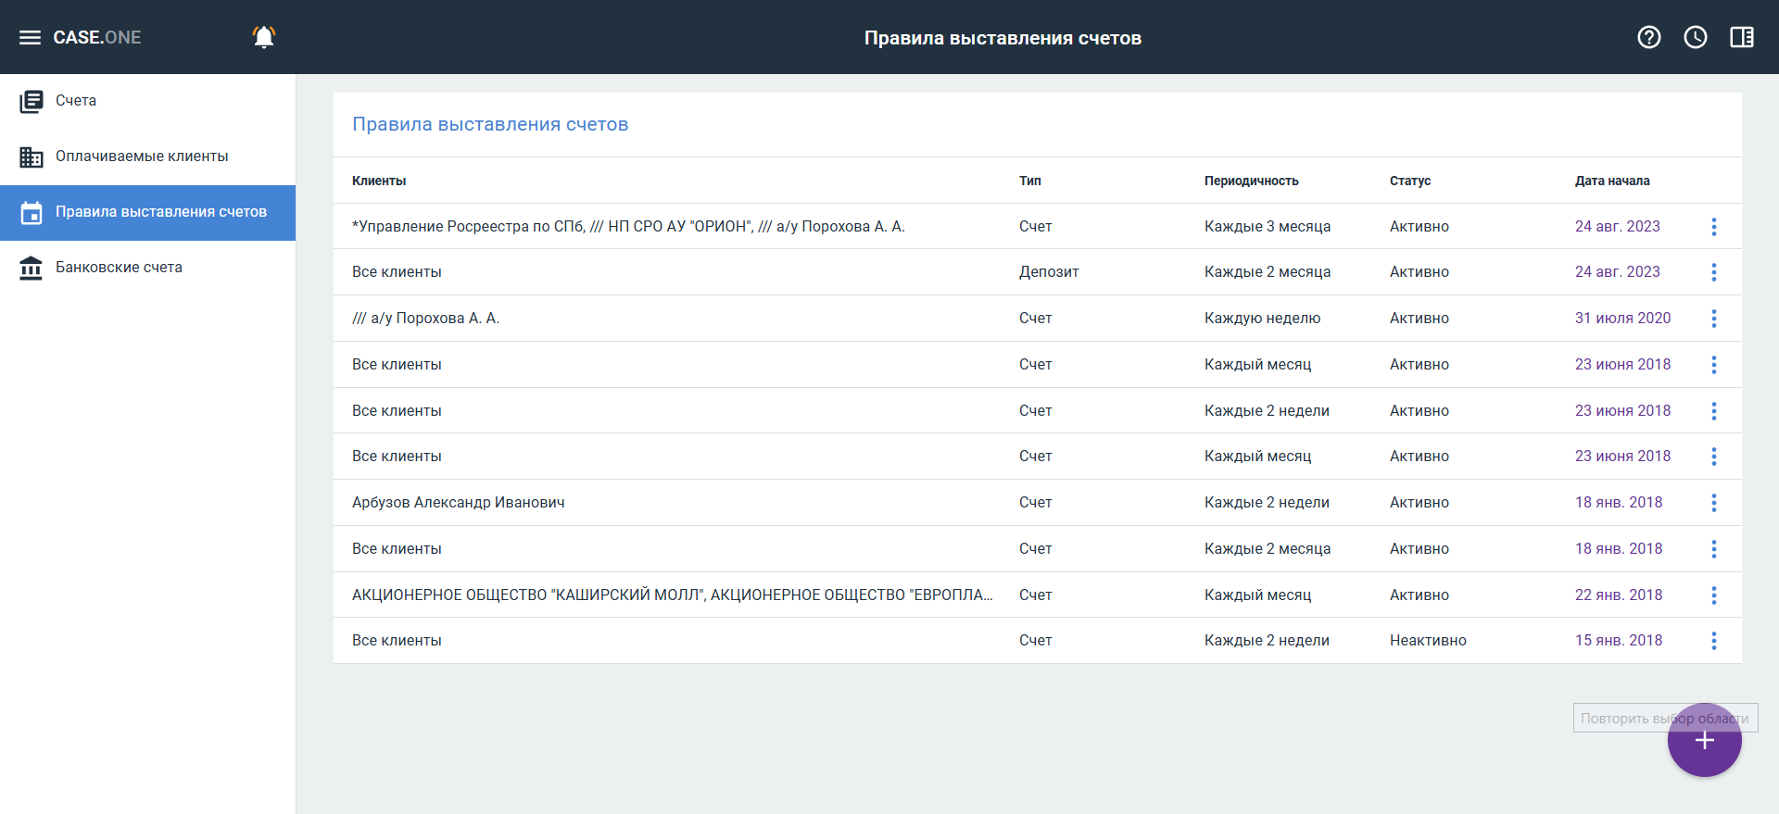This screenshot has height=814, width=1779.
Task: Open the 31 июля 2020 date link
Action: coord(1622,319)
